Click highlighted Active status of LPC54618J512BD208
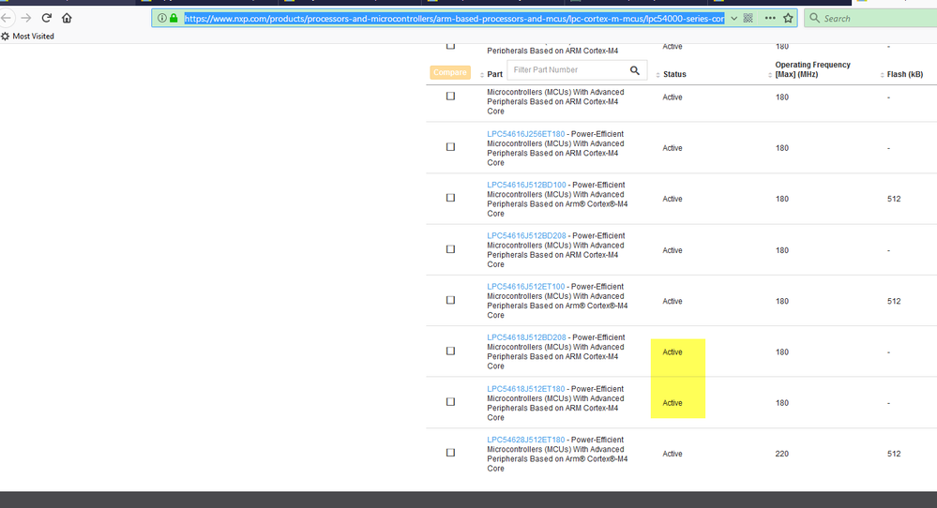This screenshot has height=508, width=937. click(673, 352)
